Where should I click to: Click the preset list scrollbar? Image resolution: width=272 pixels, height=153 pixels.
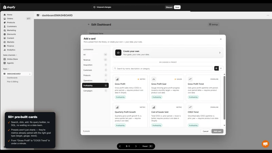(x=224, y=98)
